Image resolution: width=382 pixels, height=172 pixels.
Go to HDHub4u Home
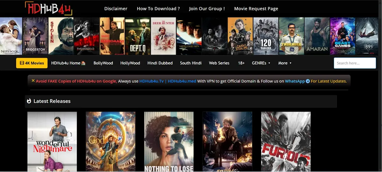68,63
